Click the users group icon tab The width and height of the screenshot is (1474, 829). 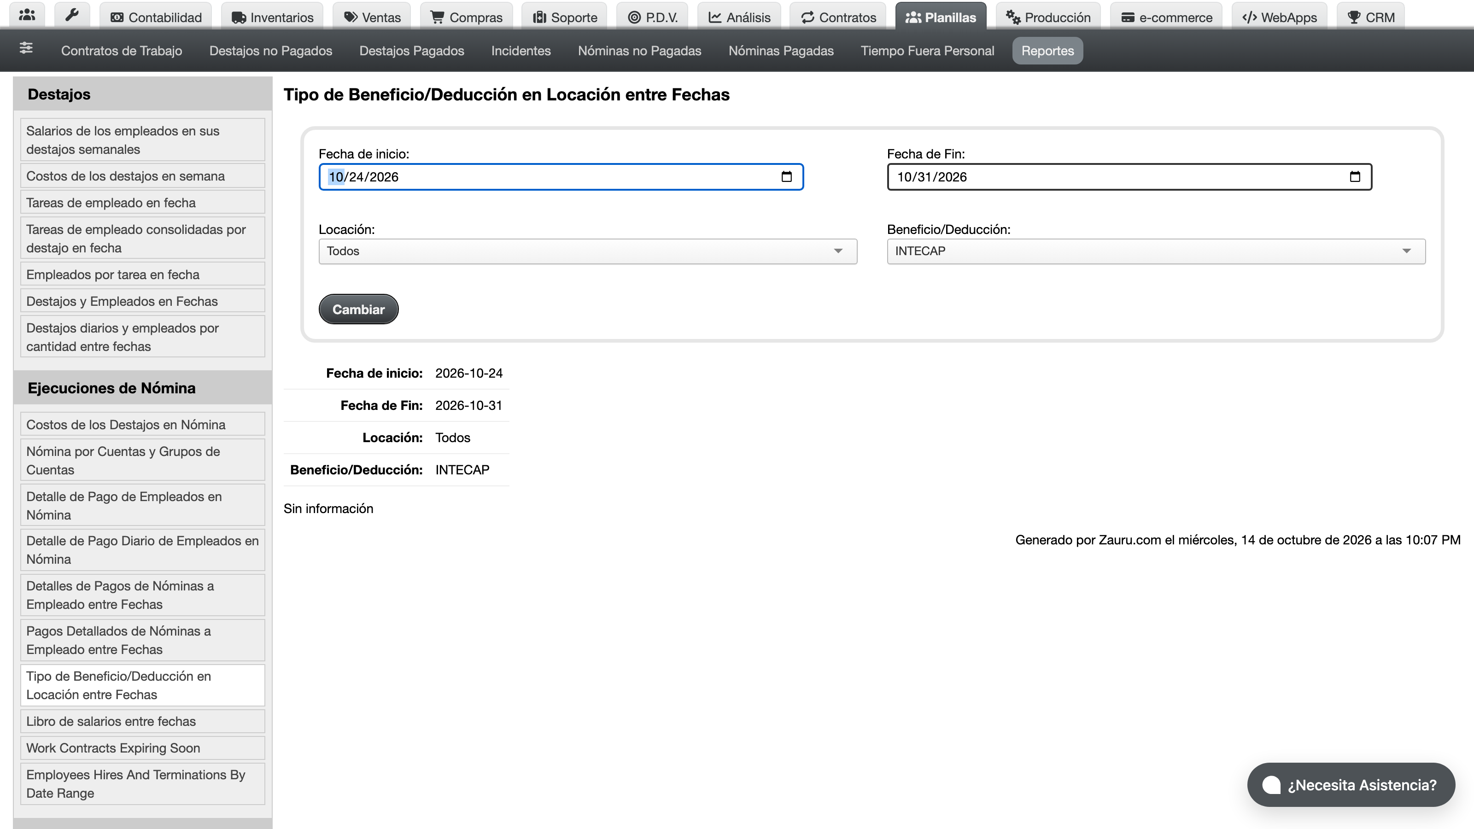(x=27, y=16)
